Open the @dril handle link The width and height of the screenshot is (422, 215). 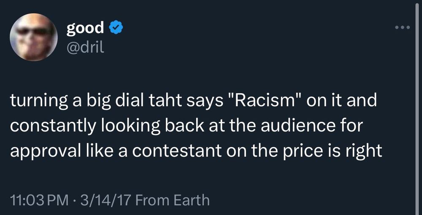(85, 48)
